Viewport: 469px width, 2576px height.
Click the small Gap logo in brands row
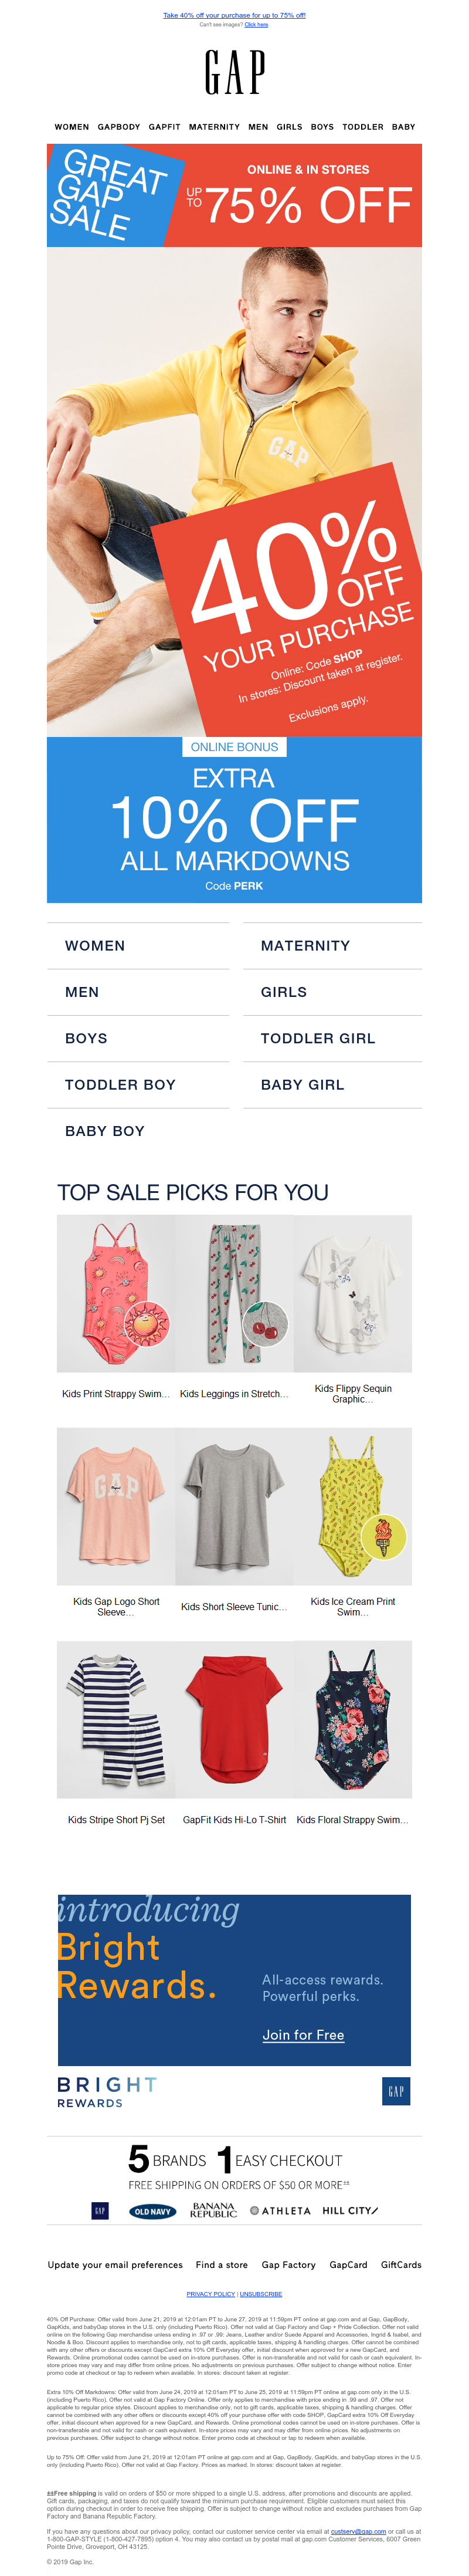[100, 2210]
